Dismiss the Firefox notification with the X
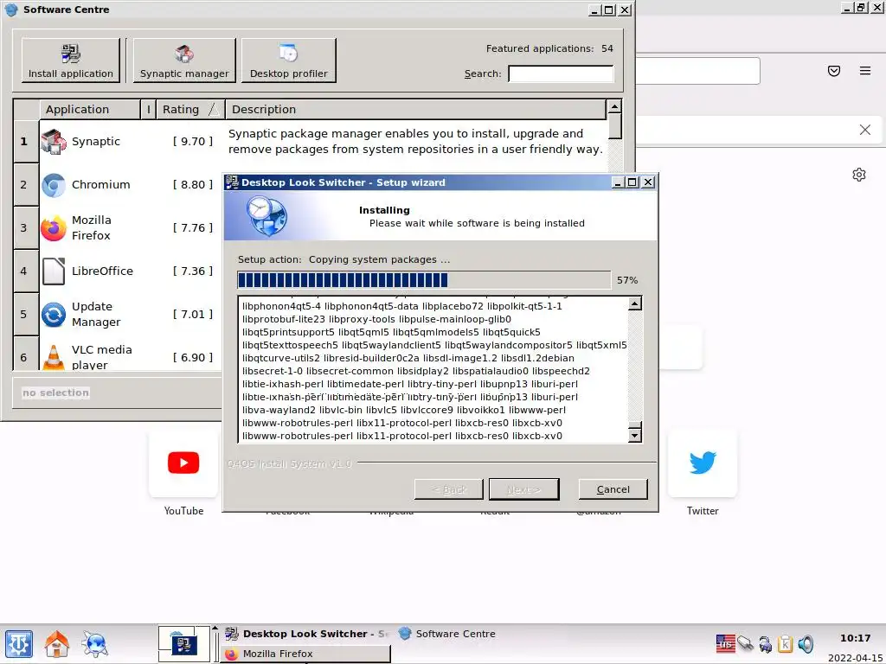886x664 pixels. (x=864, y=130)
